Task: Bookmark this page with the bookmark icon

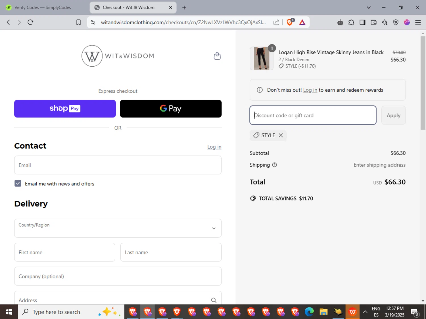Action: (78, 22)
